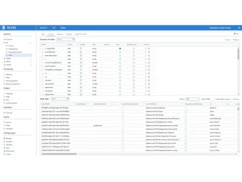Click the Add column button

(x=227, y=40)
